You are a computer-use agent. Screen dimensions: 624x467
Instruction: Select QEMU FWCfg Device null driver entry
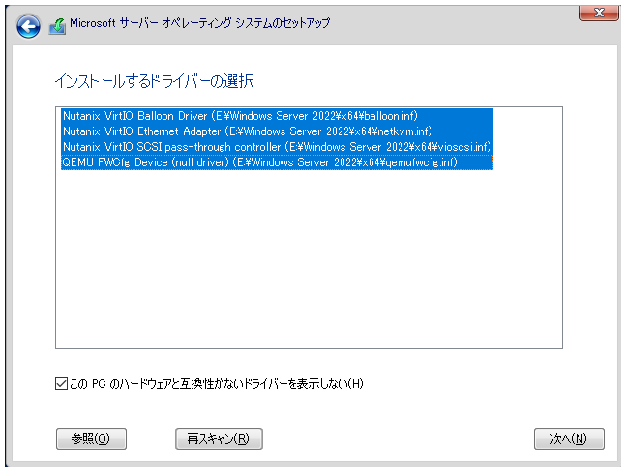point(277,162)
